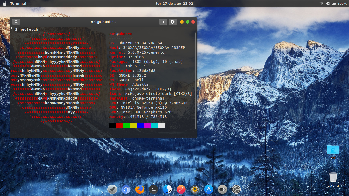Click the Terminal icon in the dock
This screenshot has height=196, width=349.
click(153, 190)
